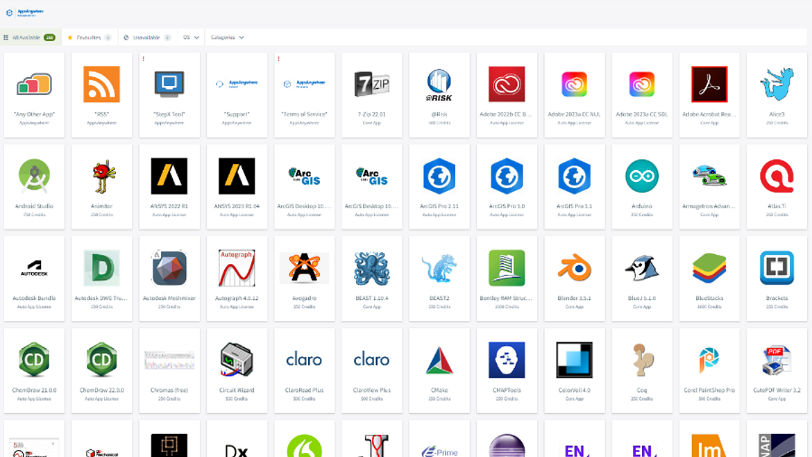Select the ChemDraw 21.0.0 green icon
The image size is (812, 457).
34,360
